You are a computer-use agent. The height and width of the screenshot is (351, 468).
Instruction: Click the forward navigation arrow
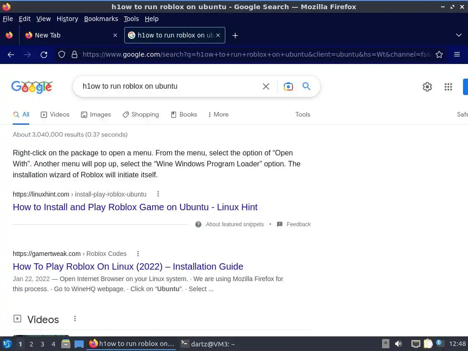click(27, 55)
